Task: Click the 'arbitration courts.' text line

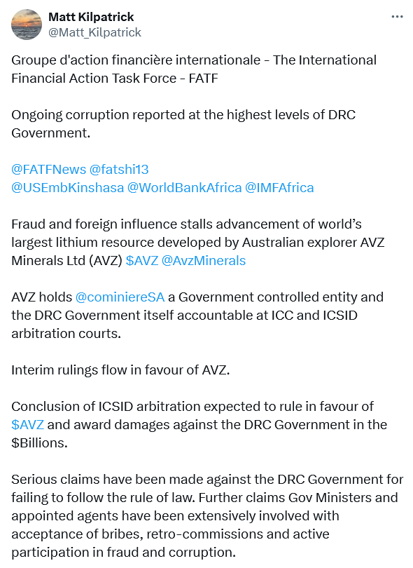Action: click(66, 334)
